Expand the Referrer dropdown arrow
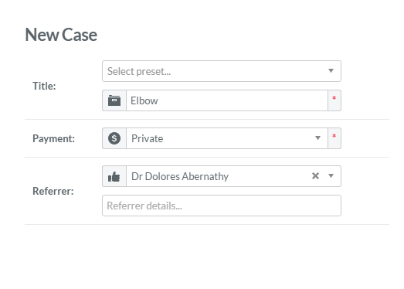This screenshot has height=289, width=404. [331, 176]
